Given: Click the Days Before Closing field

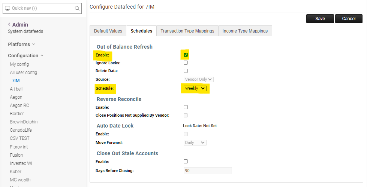Looking at the screenshot, I should [x=208, y=171].
